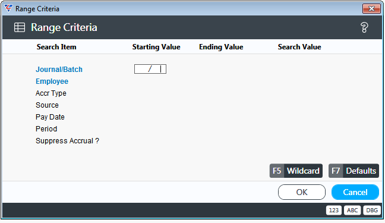
Task: Click the F5 Wildcard button
Action: [x=296, y=171]
